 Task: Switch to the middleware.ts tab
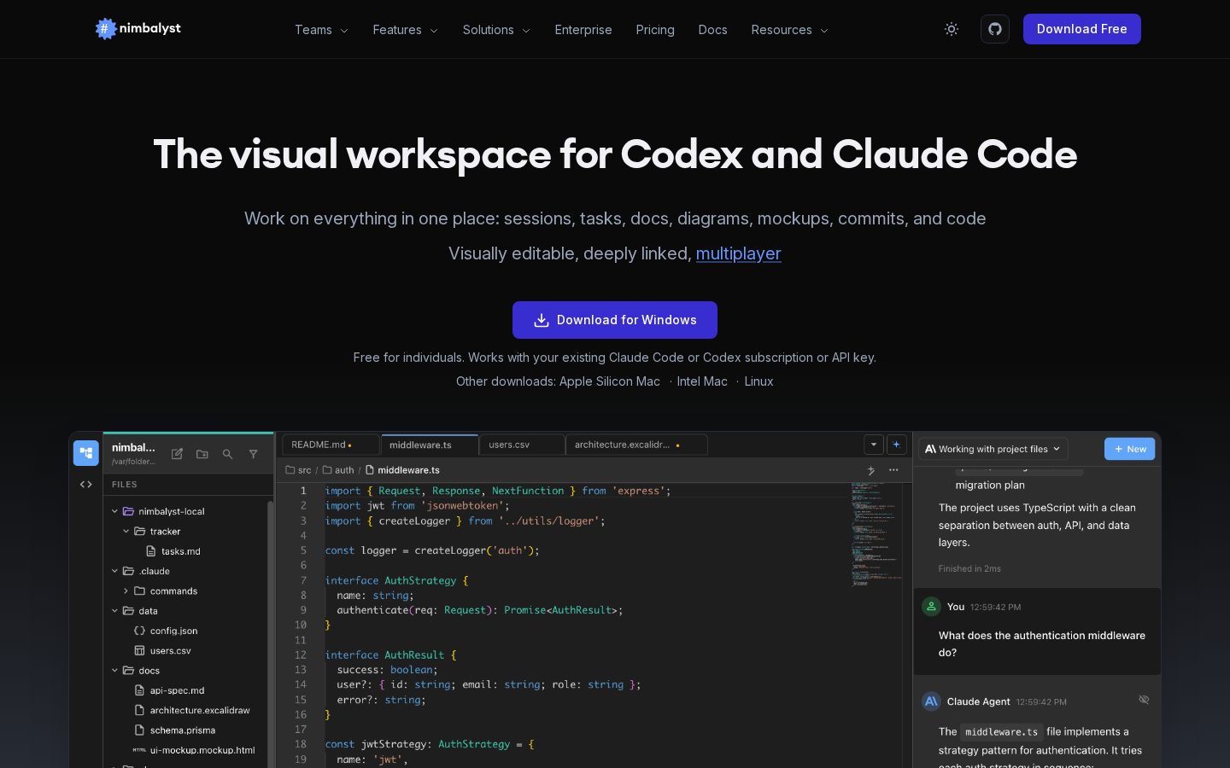coord(430,445)
